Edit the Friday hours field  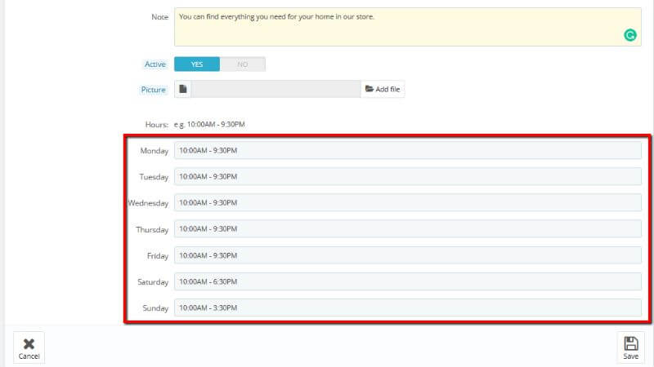point(407,255)
